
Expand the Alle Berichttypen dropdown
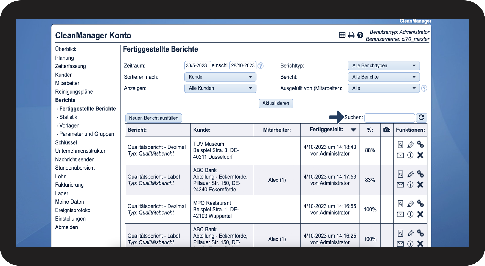[384, 66]
